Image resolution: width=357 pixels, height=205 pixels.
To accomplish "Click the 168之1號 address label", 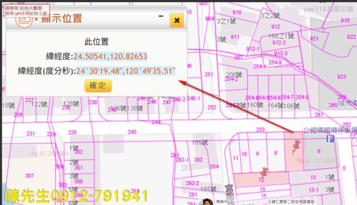I will (281, 36).
